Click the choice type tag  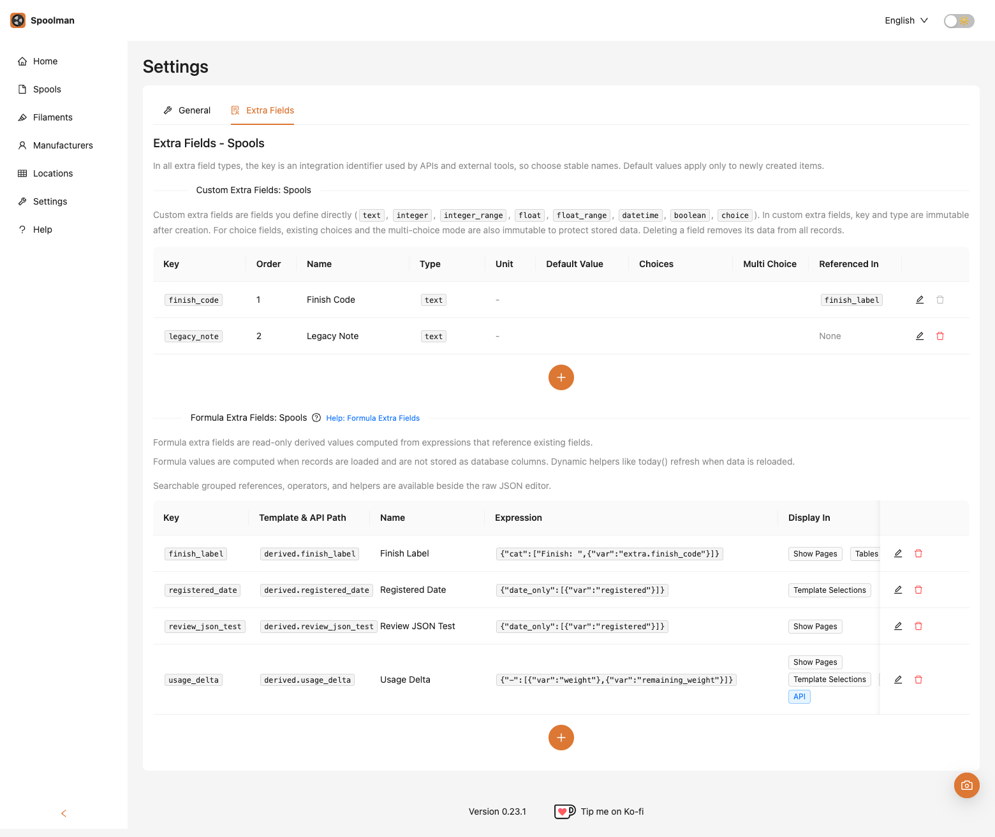735,215
